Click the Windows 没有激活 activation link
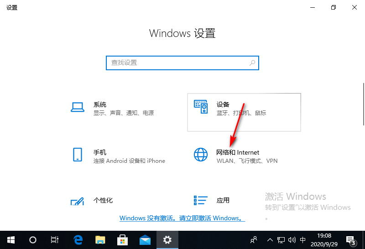 coord(182,218)
